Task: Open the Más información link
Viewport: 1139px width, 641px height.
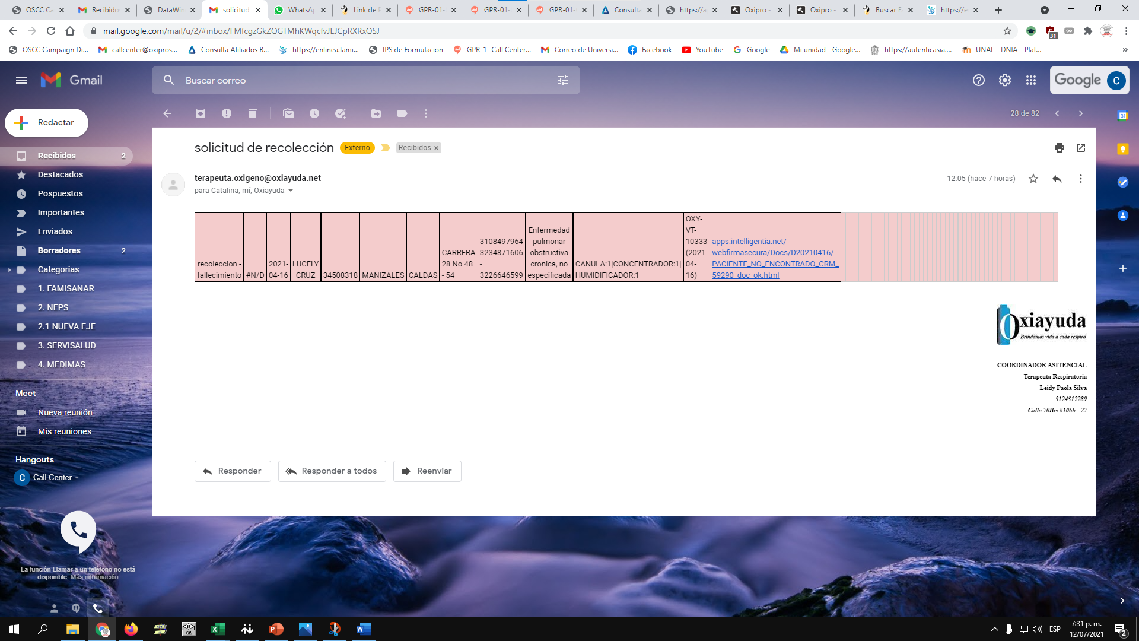Action: point(94,577)
